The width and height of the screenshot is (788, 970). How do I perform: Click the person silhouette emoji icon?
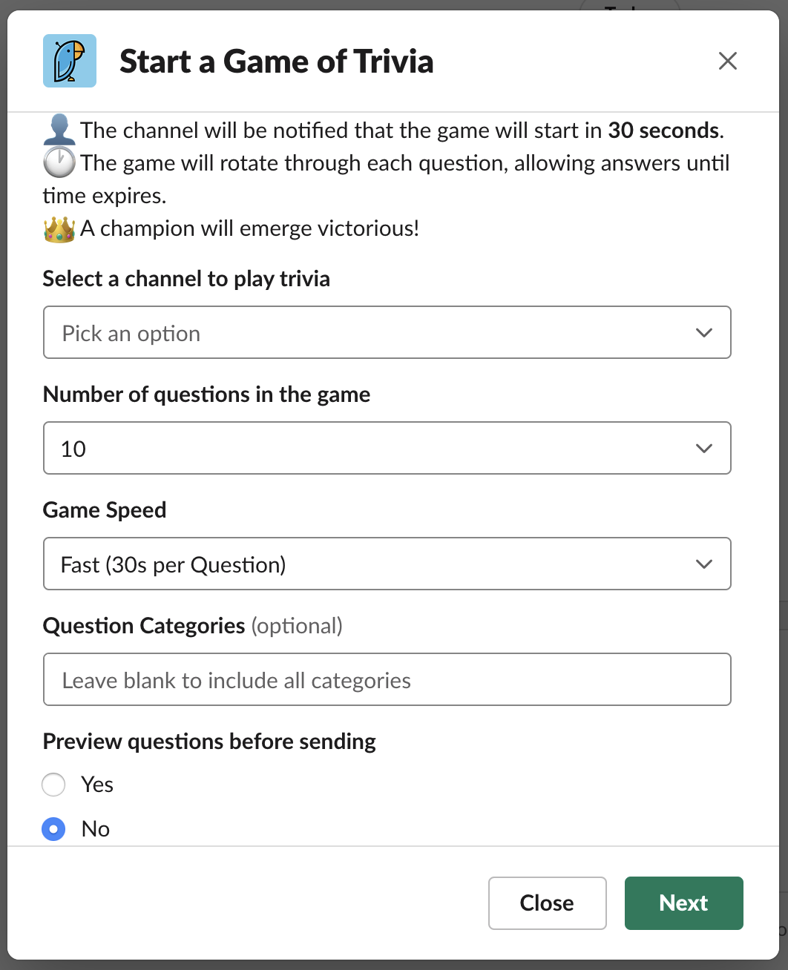click(x=59, y=130)
